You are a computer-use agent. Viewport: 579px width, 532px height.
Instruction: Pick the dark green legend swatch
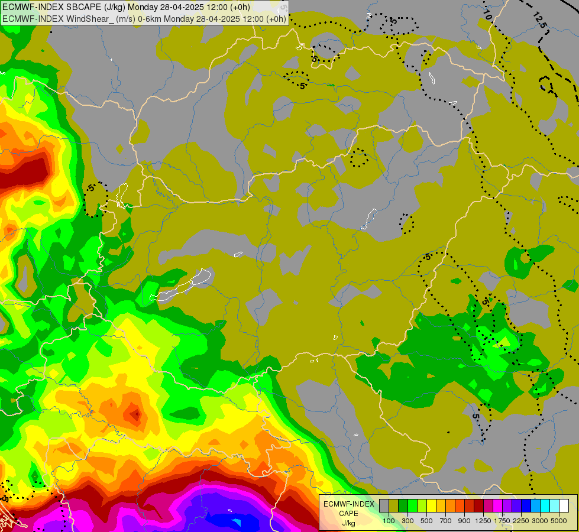tap(403, 506)
